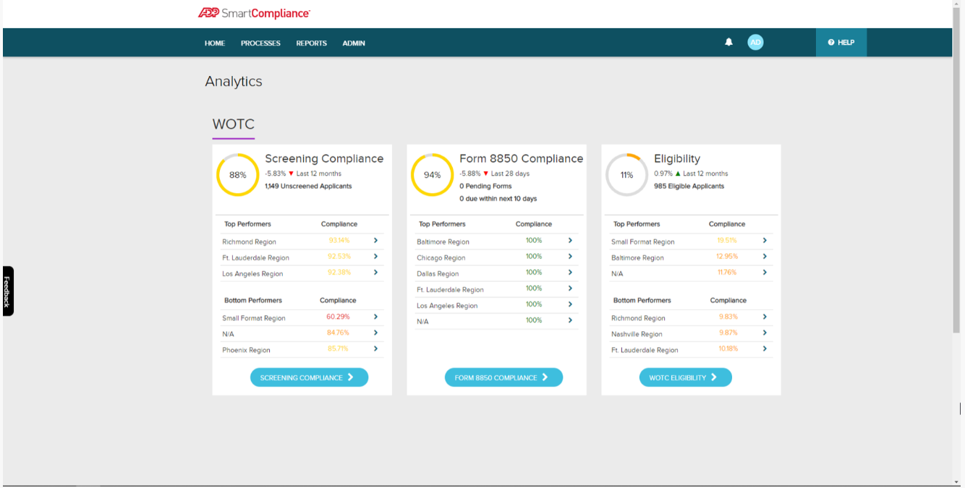Open the Help button in header
The height and width of the screenshot is (488, 965).
(x=841, y=43)
